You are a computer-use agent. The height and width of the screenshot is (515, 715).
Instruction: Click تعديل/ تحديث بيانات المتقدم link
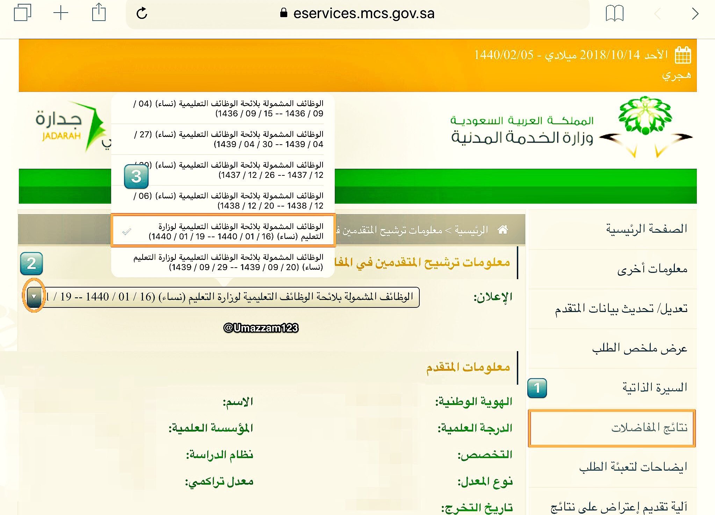click(x=621, y=309)
